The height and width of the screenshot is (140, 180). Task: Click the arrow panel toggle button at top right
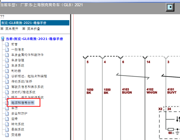pyautogui.click(x=170, y=7)
